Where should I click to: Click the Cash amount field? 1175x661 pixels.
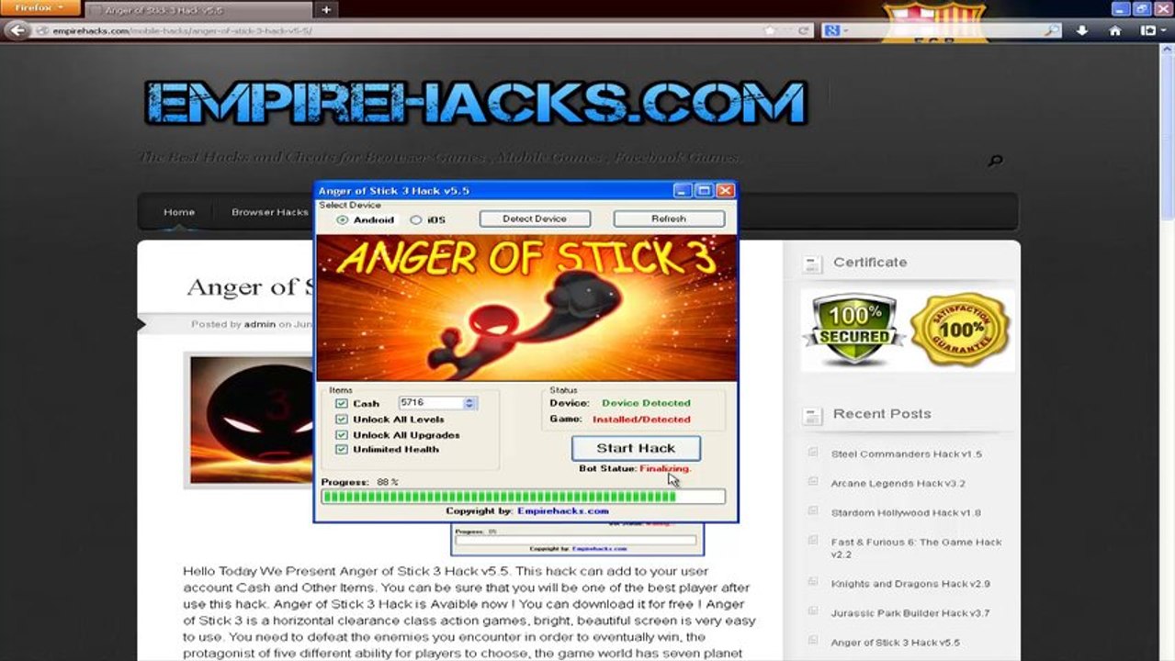tap(431, 403)
